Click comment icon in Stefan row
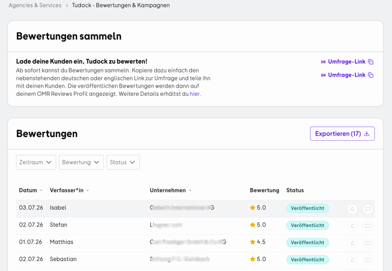392x271 pixels. click(368, 226)
